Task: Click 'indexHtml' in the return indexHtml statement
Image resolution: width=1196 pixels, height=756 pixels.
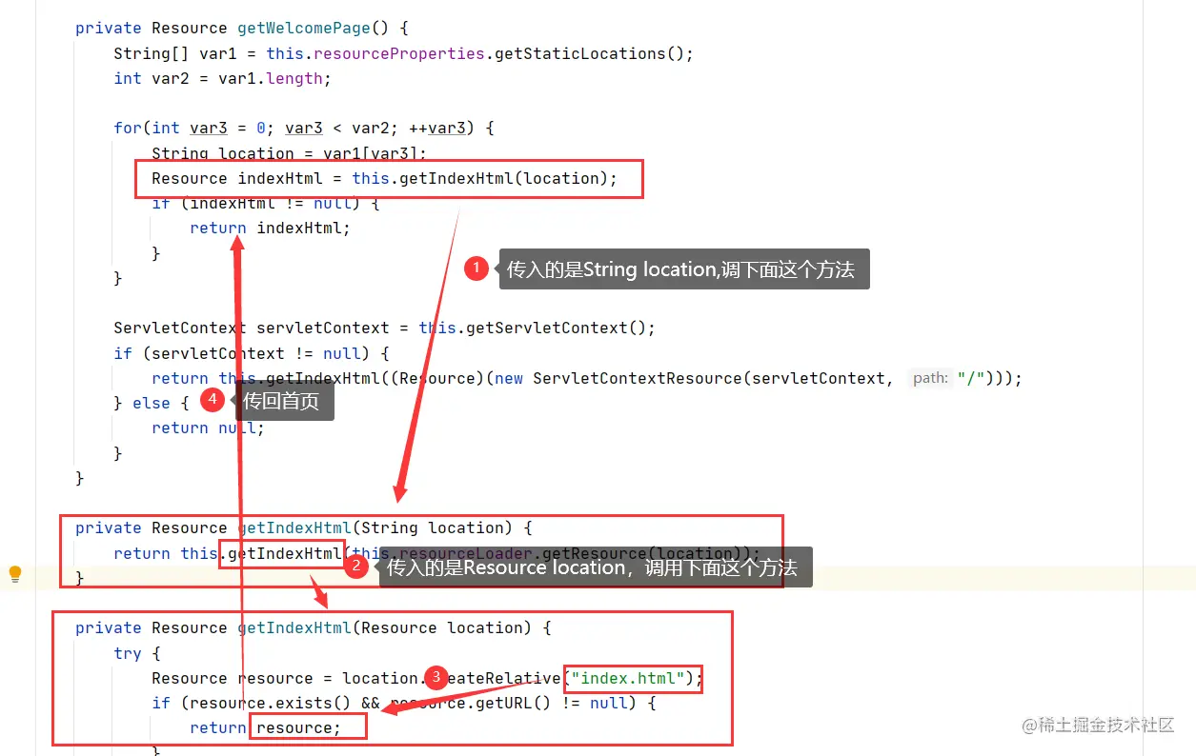Action: (299, 228)
